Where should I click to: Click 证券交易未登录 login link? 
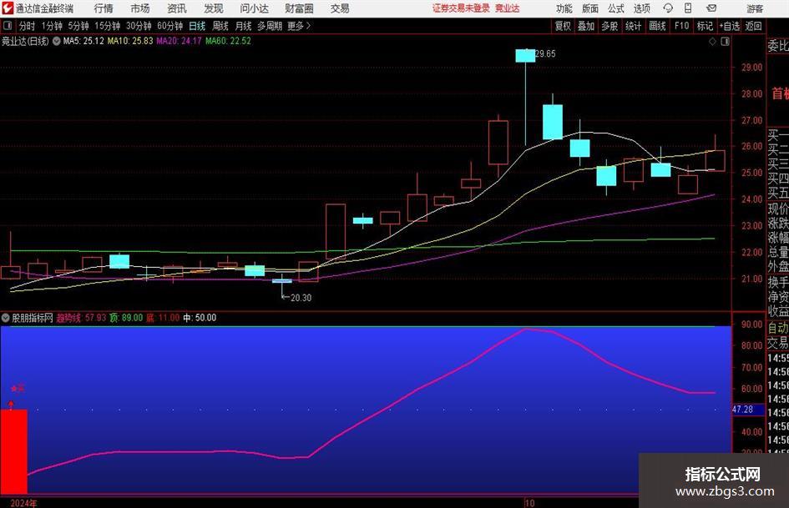click(x=461, y=8)
